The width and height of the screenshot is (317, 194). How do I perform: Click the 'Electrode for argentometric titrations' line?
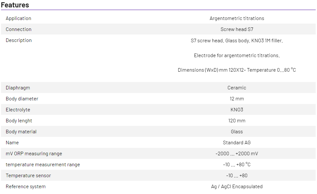click(x=237, y=56)
